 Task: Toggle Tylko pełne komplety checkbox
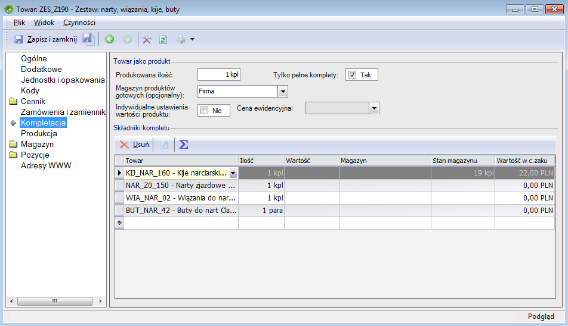pos(352,75)
